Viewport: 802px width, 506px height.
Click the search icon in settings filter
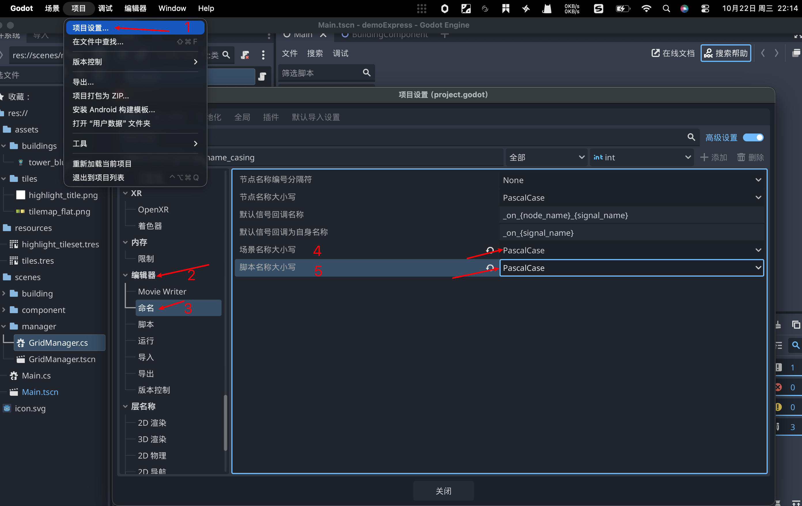point(691,137)
